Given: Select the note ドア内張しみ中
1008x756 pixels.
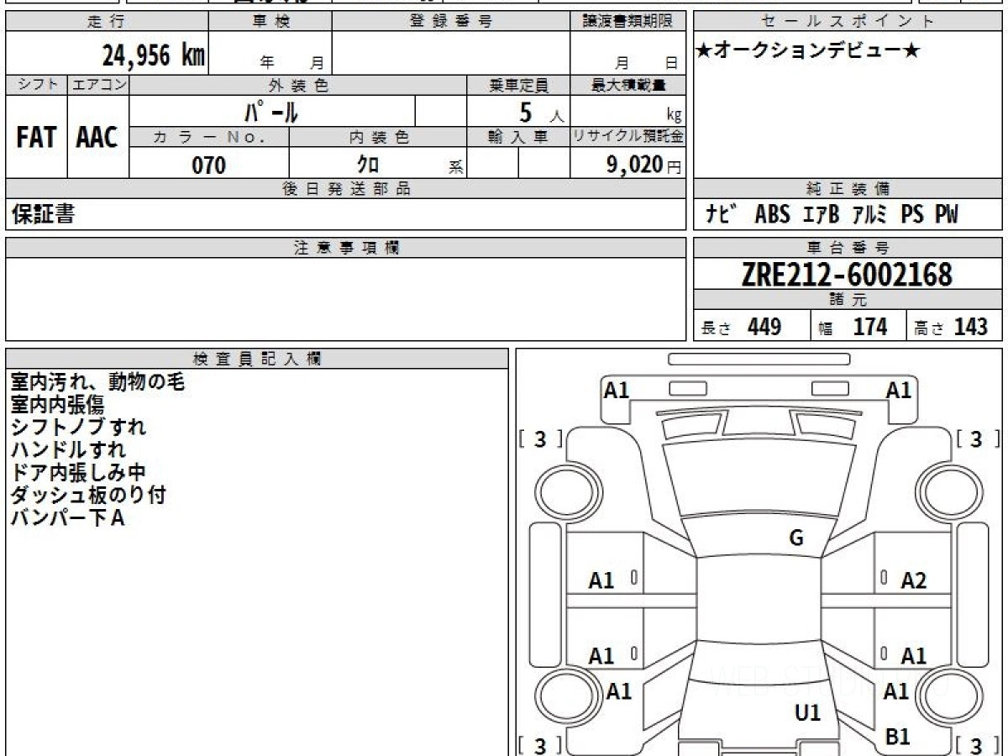Looking at the screenshot, I should (78, 473).
